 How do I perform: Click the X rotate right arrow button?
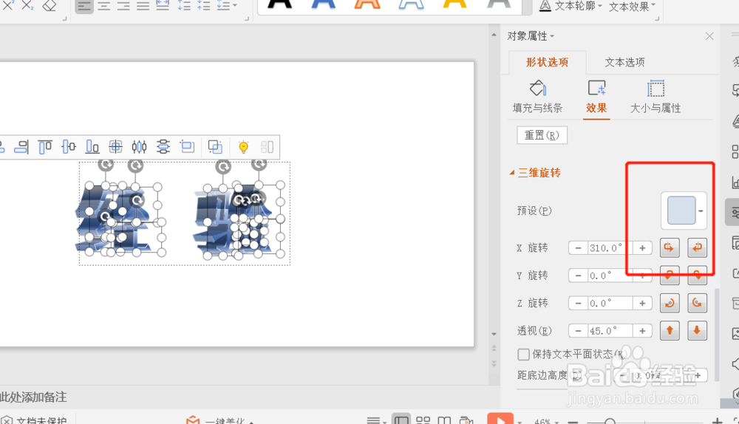(697, 247)
